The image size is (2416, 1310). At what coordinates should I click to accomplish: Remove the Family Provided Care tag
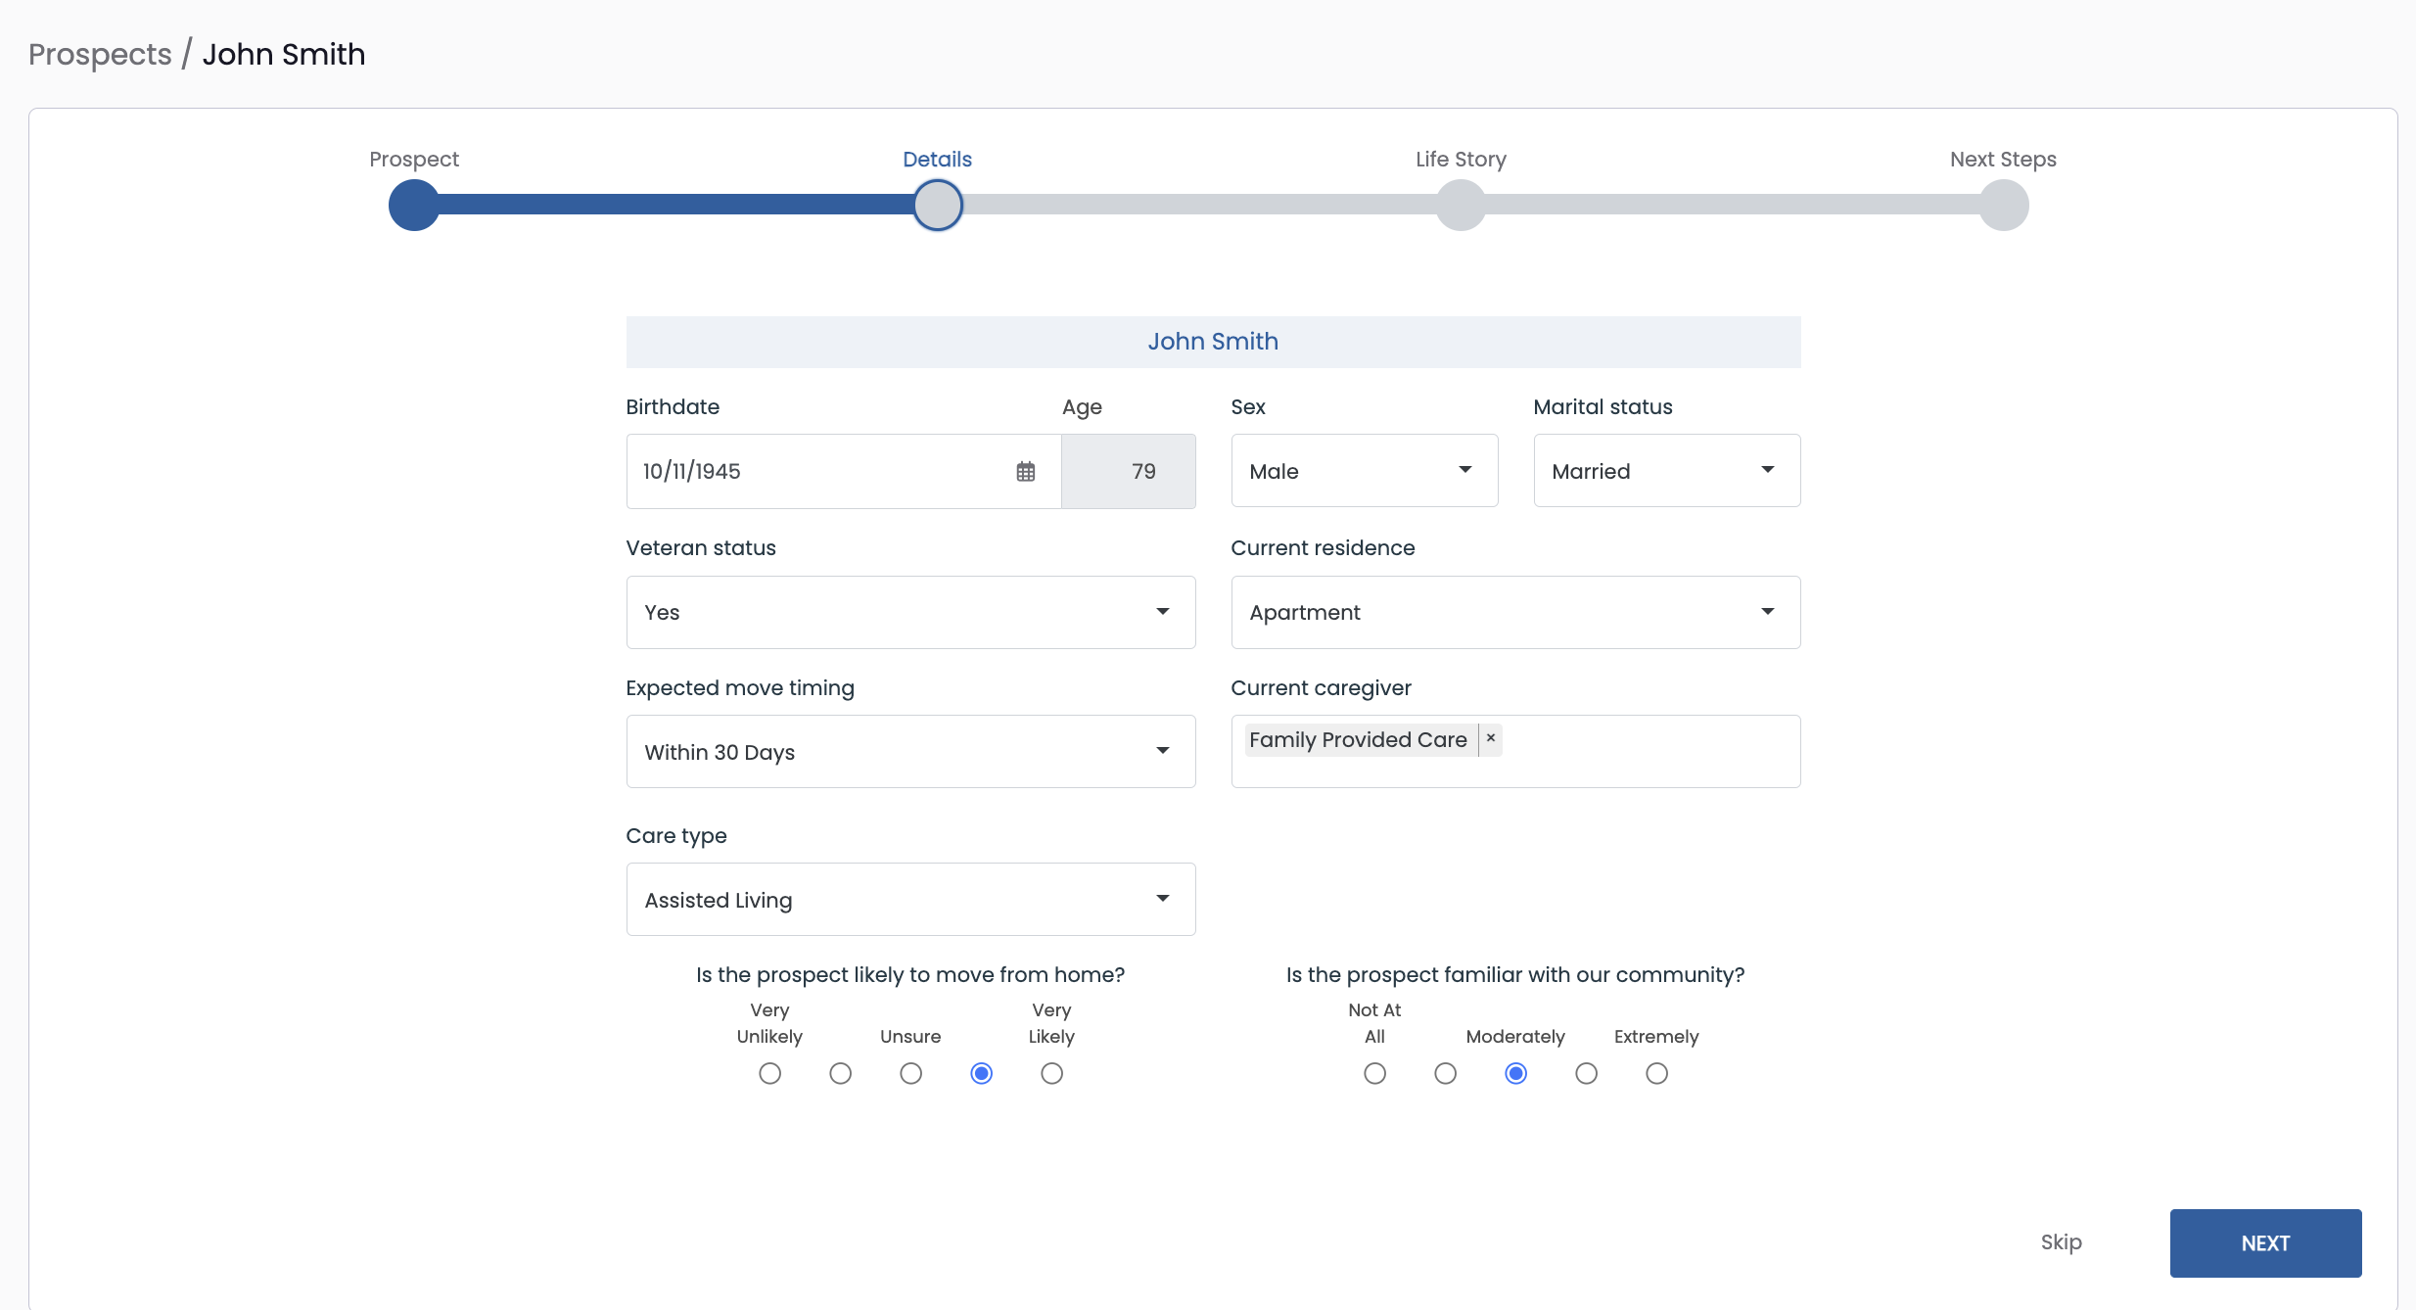pos(1490,739)
